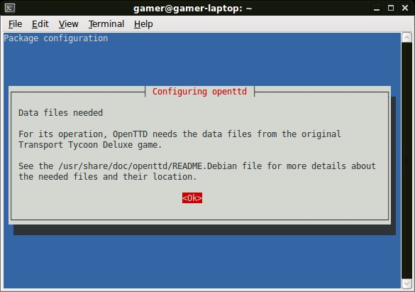This screenshot has width=415, height=292.
Task: Minimize the terminal window
Action: click(377, 9)
